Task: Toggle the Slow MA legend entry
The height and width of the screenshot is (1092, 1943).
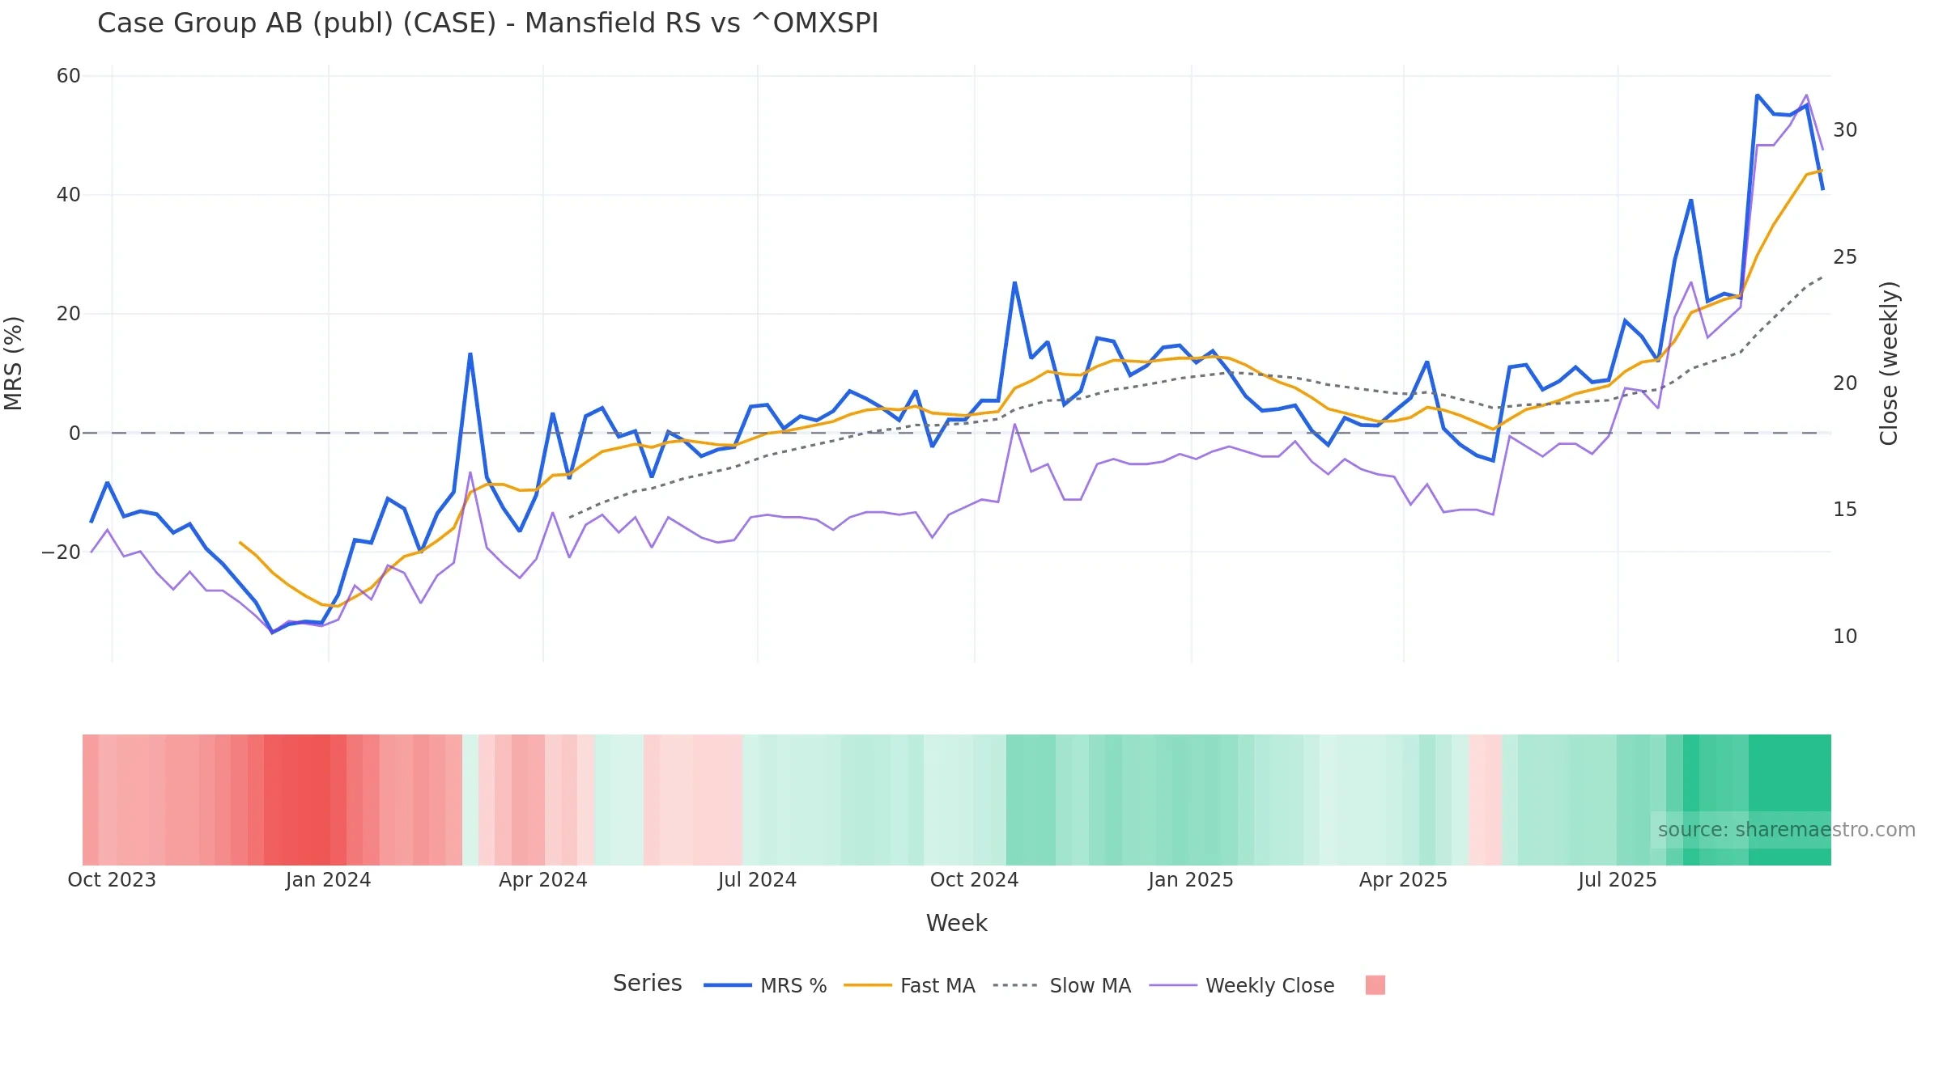Action: (x=1061, y=985)
